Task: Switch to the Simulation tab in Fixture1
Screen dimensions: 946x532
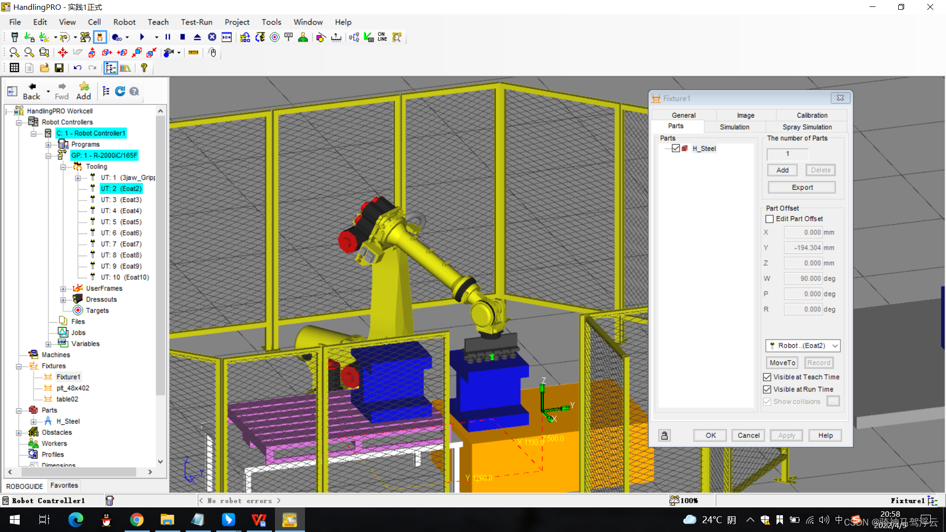Action: point(734,127)
